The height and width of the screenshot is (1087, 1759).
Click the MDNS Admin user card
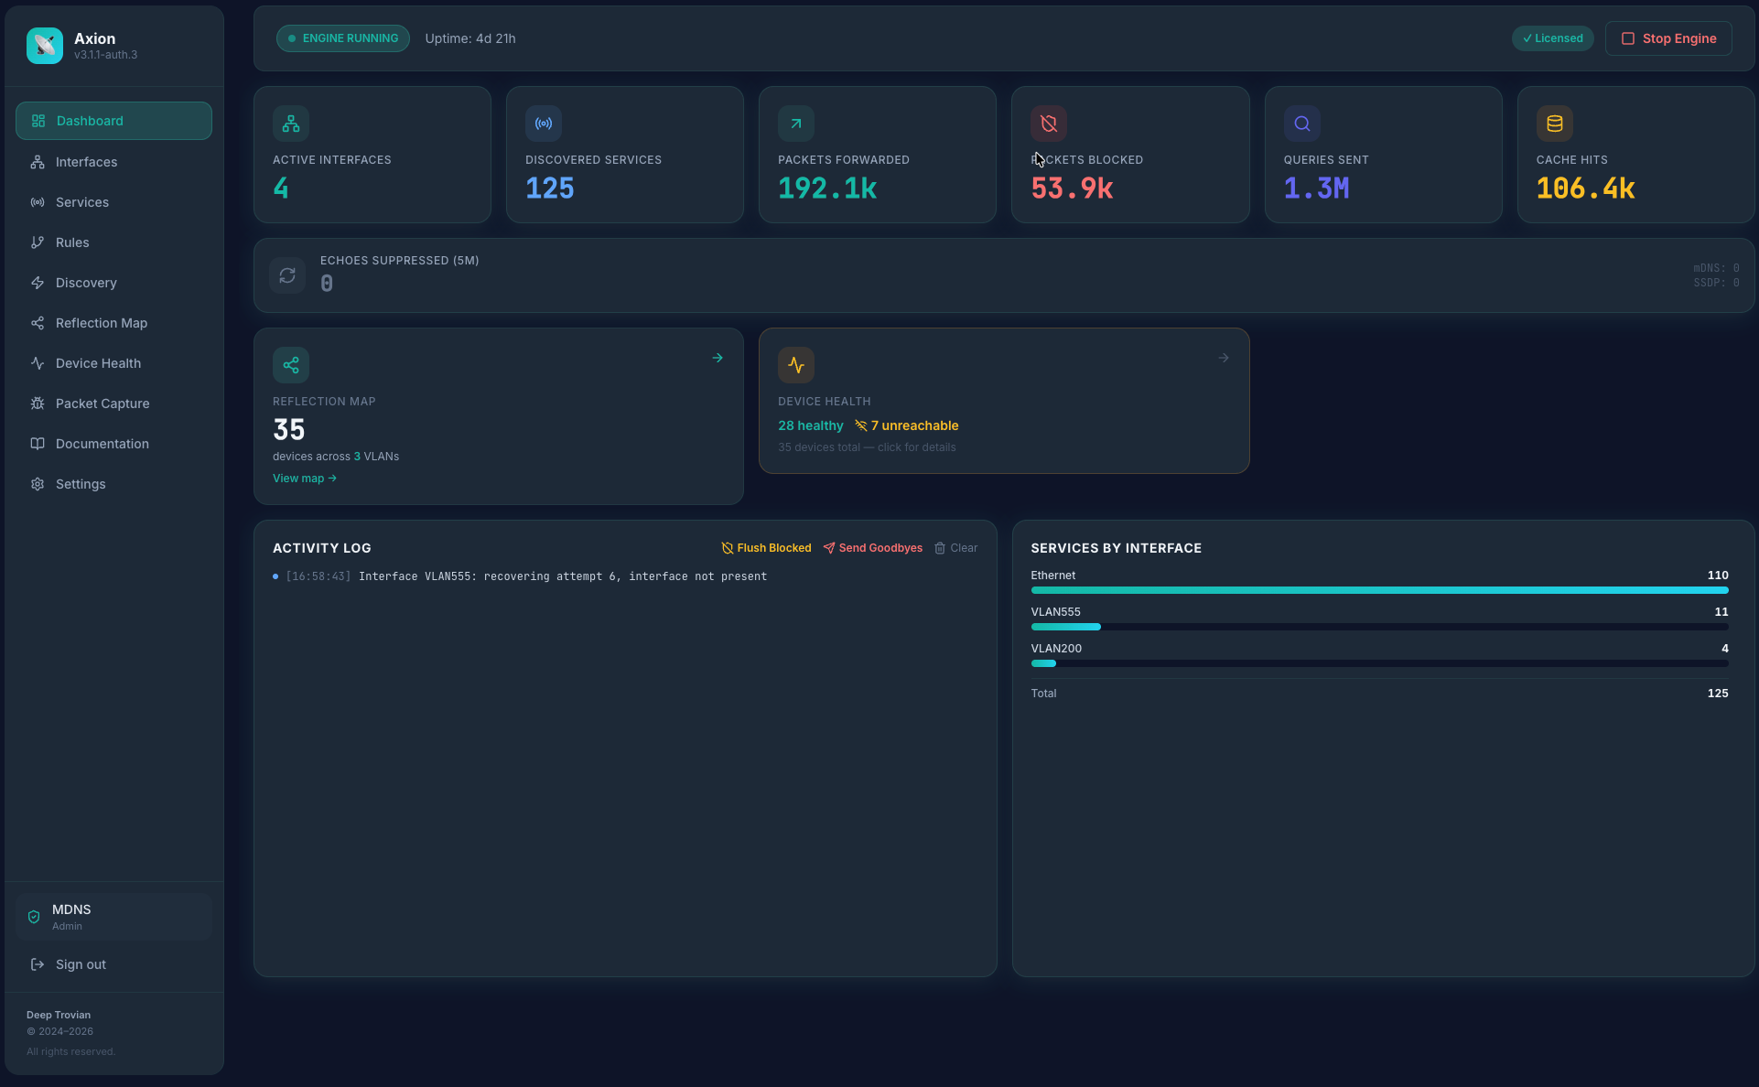click(x=113, y=917)
